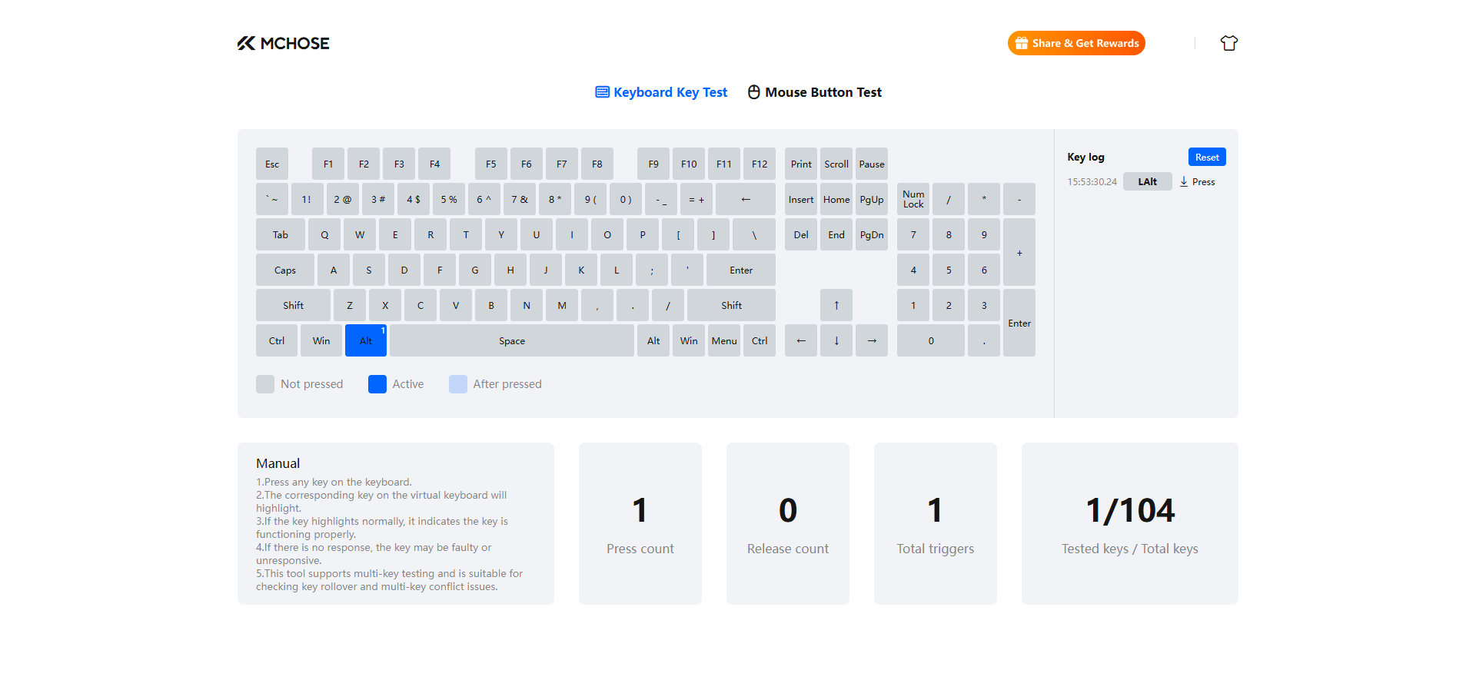Click the up arrow key
The image size is (1476, 700).
pos(836,305)
